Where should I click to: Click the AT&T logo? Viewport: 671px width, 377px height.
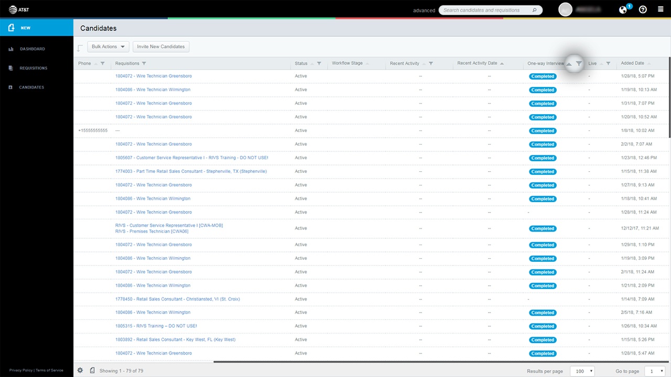(x=19, y=9)
